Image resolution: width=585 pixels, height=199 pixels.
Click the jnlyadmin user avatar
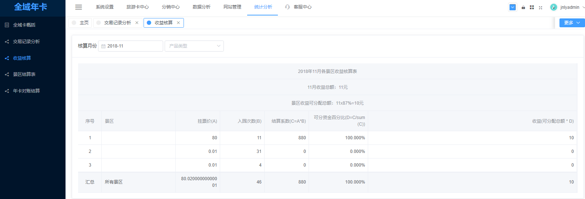pyautogui.click(x=554, y=7)
